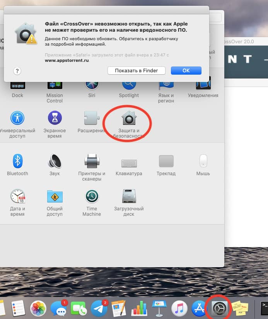Open Keynote in the Dock

(x=159, y=309)
